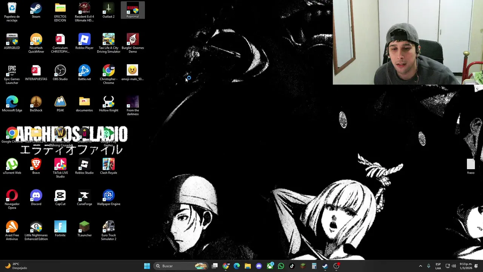
Task: Open the Windows Start menu
Action: pyautogui.click(x=147, y=266)
